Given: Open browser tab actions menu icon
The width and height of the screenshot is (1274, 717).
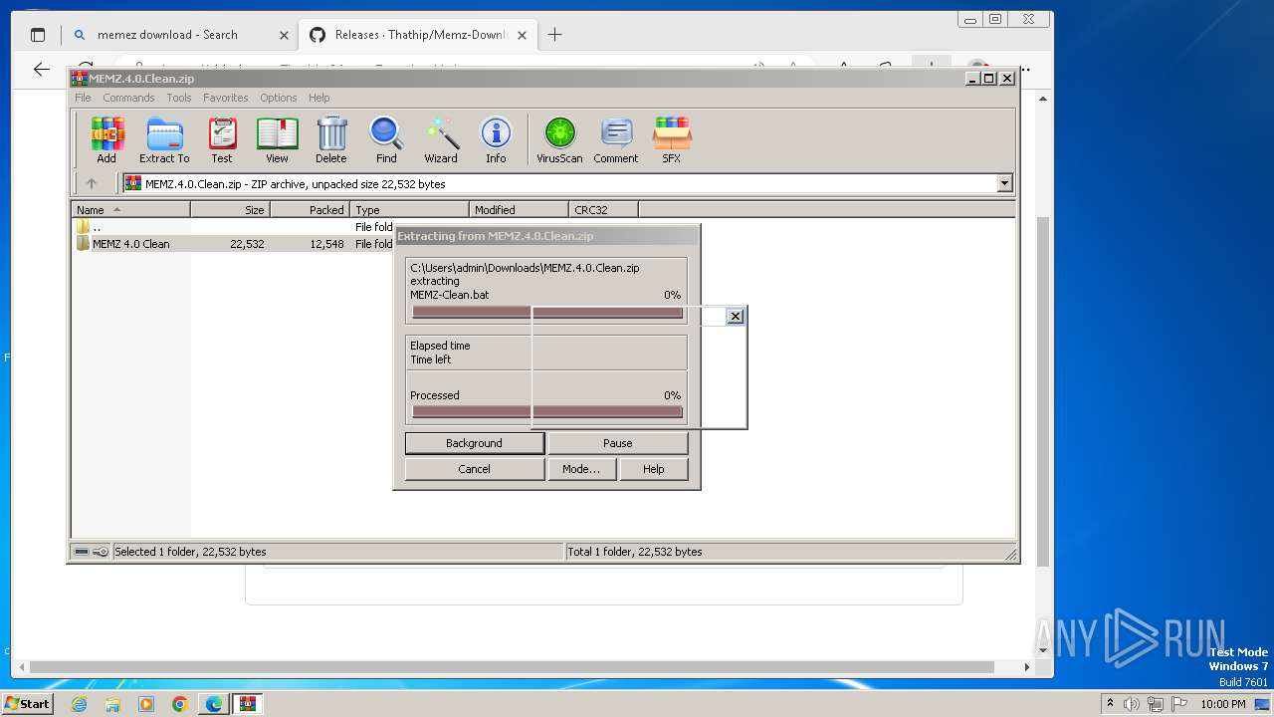Looking at the screenshot, I should pyautogui.click(x=38, y=35).
